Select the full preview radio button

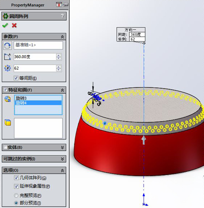click(x=16, y=195)
